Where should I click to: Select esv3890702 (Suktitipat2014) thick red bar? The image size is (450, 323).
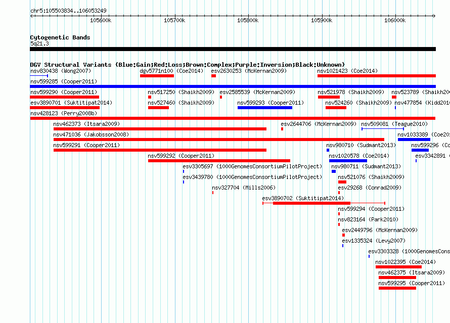tap(311, 203)
